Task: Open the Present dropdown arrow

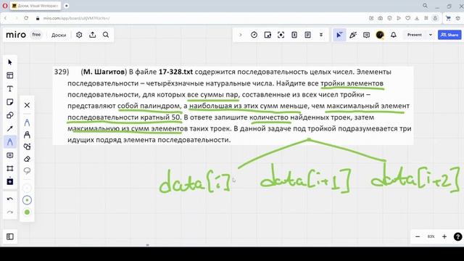Action: click(431, 35)
